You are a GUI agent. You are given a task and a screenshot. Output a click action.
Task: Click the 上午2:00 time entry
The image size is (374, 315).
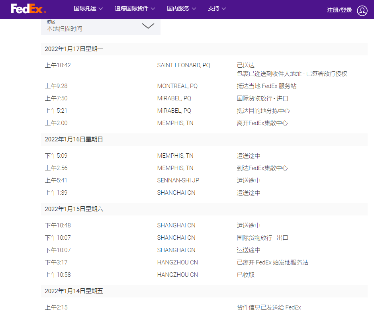click(56, 123)
